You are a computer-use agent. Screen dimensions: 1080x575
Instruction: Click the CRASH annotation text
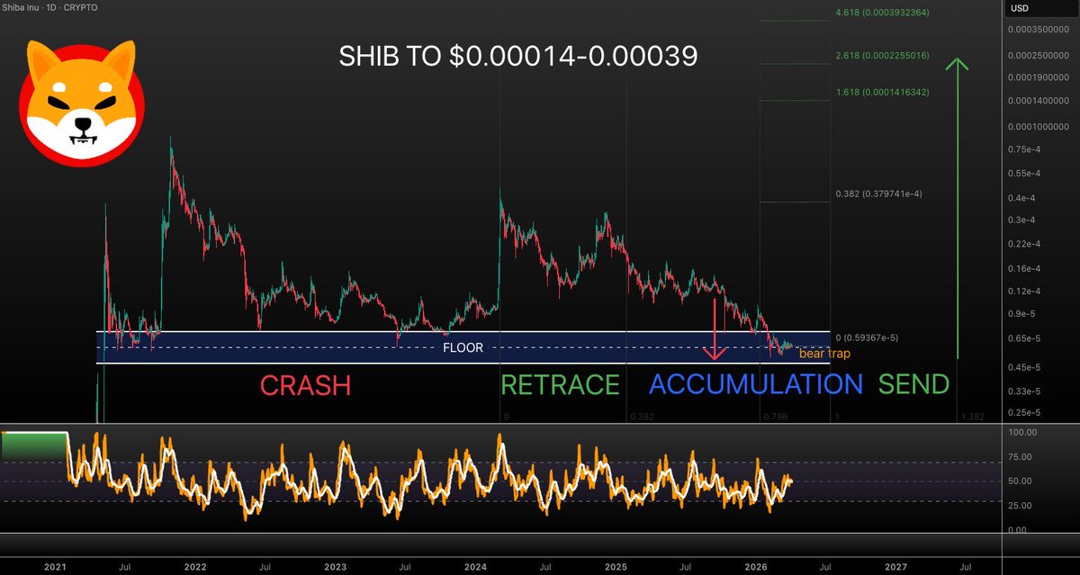coord(305,386)
